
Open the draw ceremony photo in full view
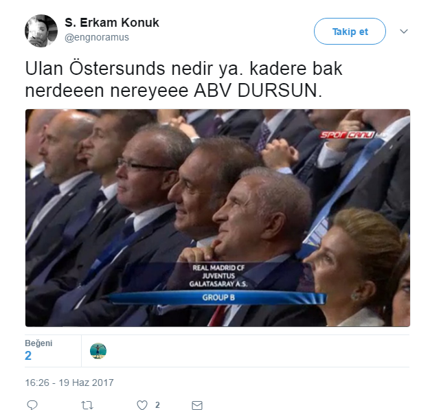point(218,218)
